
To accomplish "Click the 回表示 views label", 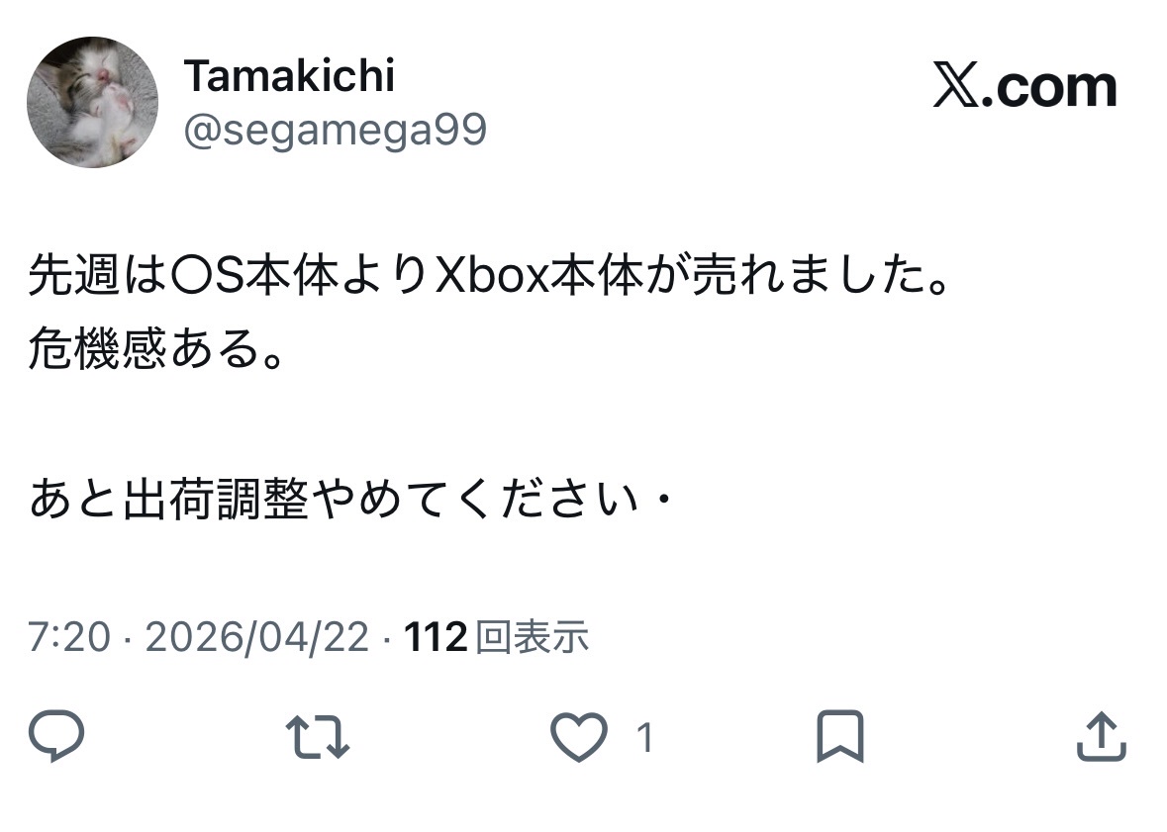I will click(533, 638).
